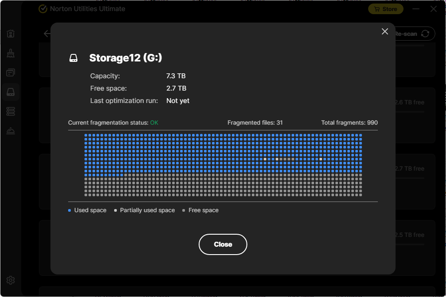Viewport: 446px width, 297px height.
Task: Click the refresh icon on the Re-scan button
Action: click(x=425, y=34)
